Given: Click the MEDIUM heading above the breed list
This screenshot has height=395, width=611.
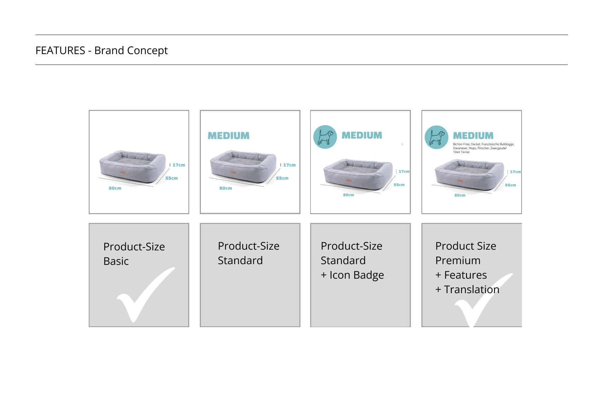Looking at the screenshot, I should coord(473,136).
